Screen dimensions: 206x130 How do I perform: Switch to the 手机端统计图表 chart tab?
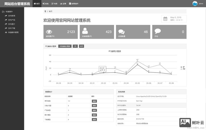click(x=65, y=46)
